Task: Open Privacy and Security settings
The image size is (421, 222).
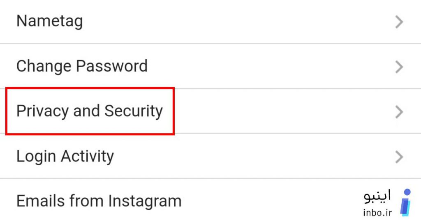Action: [210, 111]
